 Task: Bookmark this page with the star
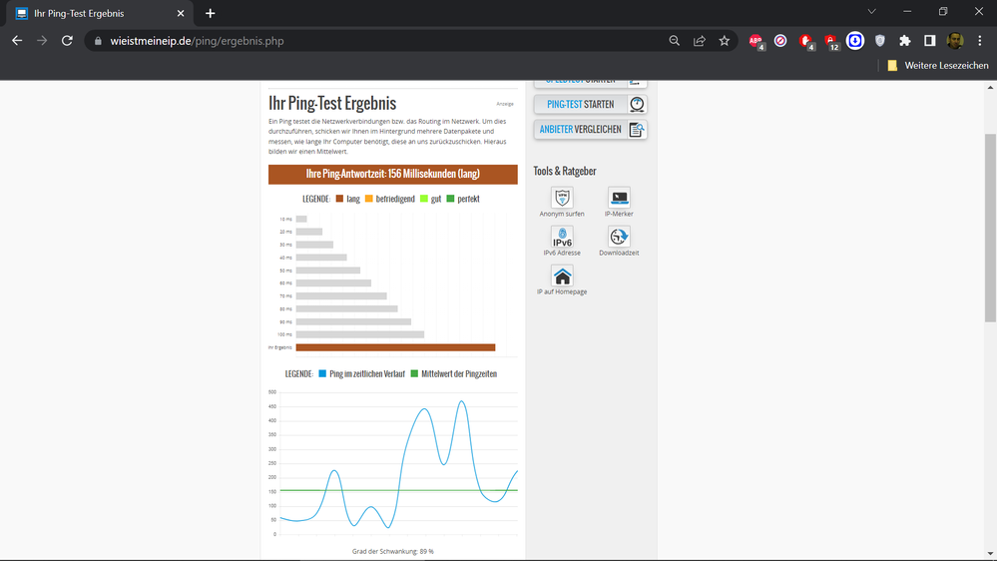725,41
